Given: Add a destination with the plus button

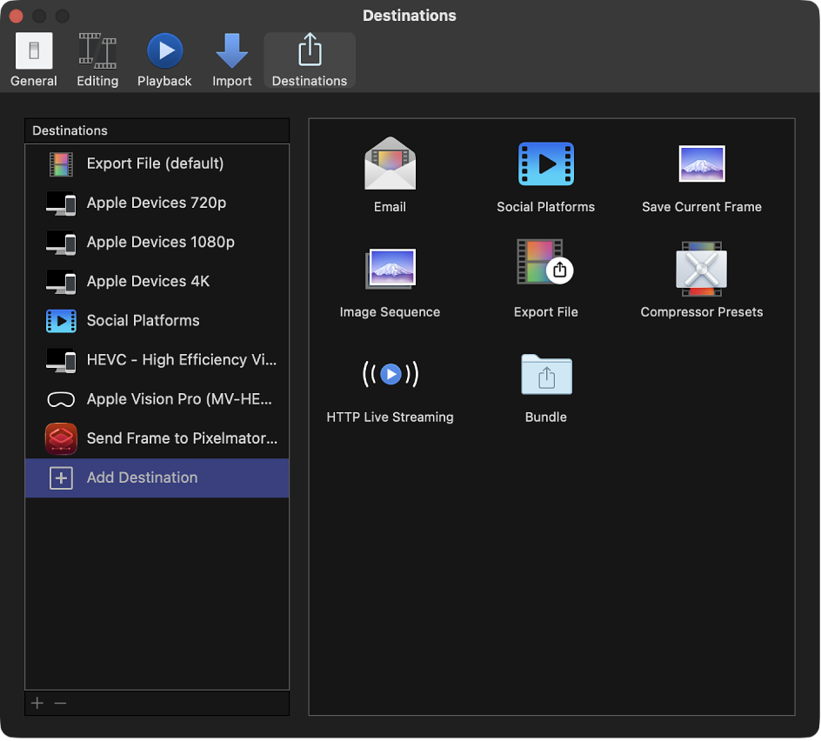Looking at the screenshot, I should tap(37, 704).
